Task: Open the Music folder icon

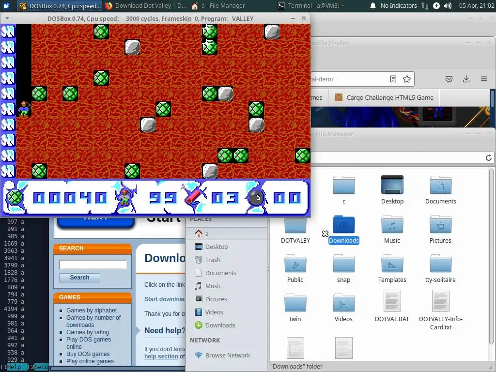Action: click(x=392, y=225)
